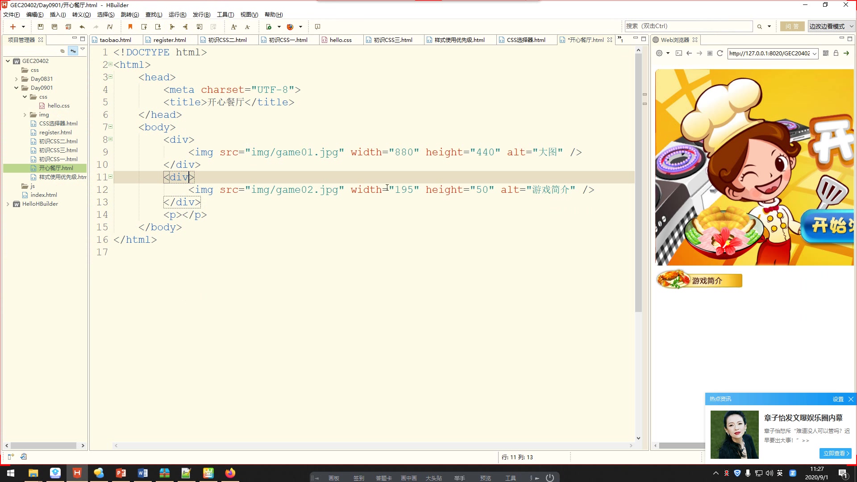Open the dropdown arrow beside the search magnifier
Image resolution: width=857 pixels, height=482 pixels.
click(x=769, y=27)
